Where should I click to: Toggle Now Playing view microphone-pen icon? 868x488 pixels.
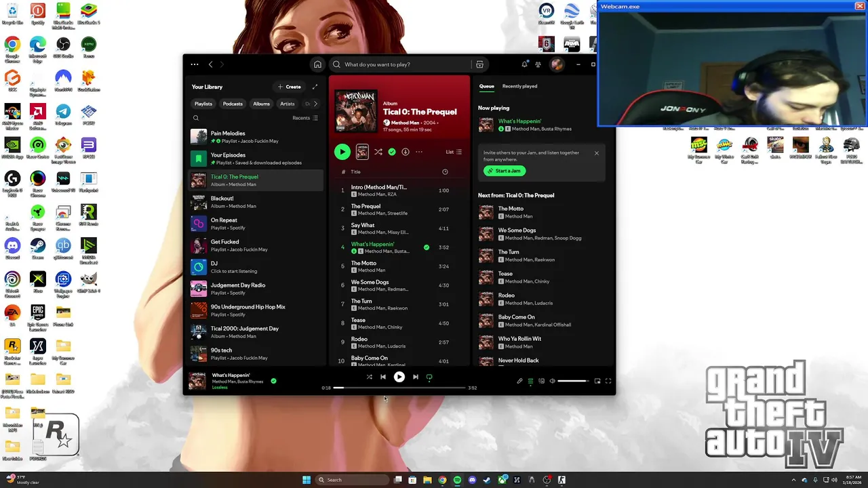pos(519,381)
